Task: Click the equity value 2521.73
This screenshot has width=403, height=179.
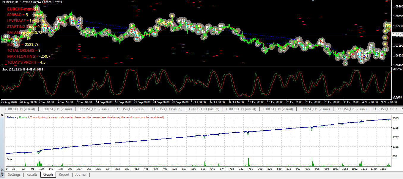Action: click(x=32, y=44)
